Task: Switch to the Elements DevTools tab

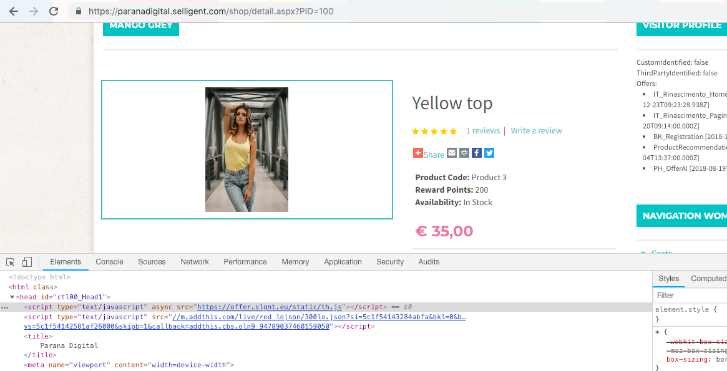Action: click(66, 262)
